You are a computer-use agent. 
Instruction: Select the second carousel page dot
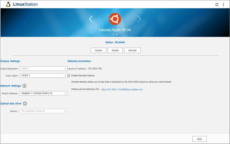point(117,34)
